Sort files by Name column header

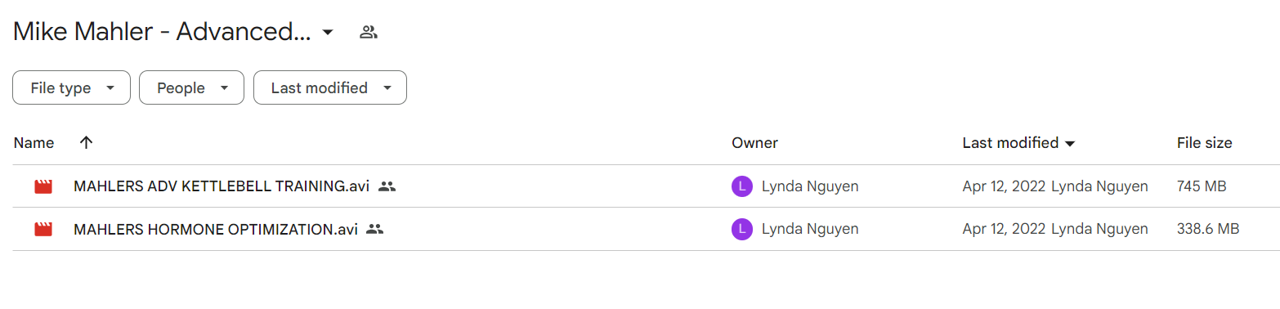pos(34,143)
